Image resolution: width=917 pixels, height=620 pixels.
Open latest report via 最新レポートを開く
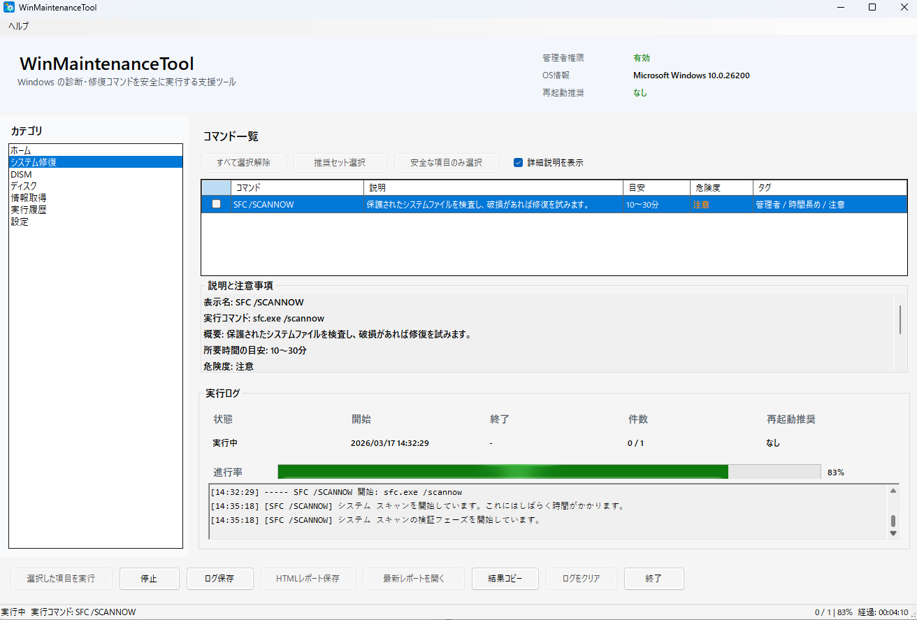[413, 578]
